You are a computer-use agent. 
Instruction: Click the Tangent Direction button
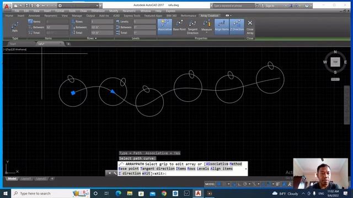click(192, 27)
